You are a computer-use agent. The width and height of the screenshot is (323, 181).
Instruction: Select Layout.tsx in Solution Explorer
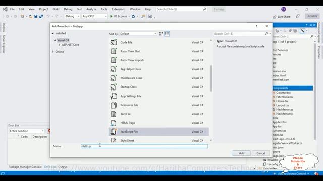click(x=283, y=105)
